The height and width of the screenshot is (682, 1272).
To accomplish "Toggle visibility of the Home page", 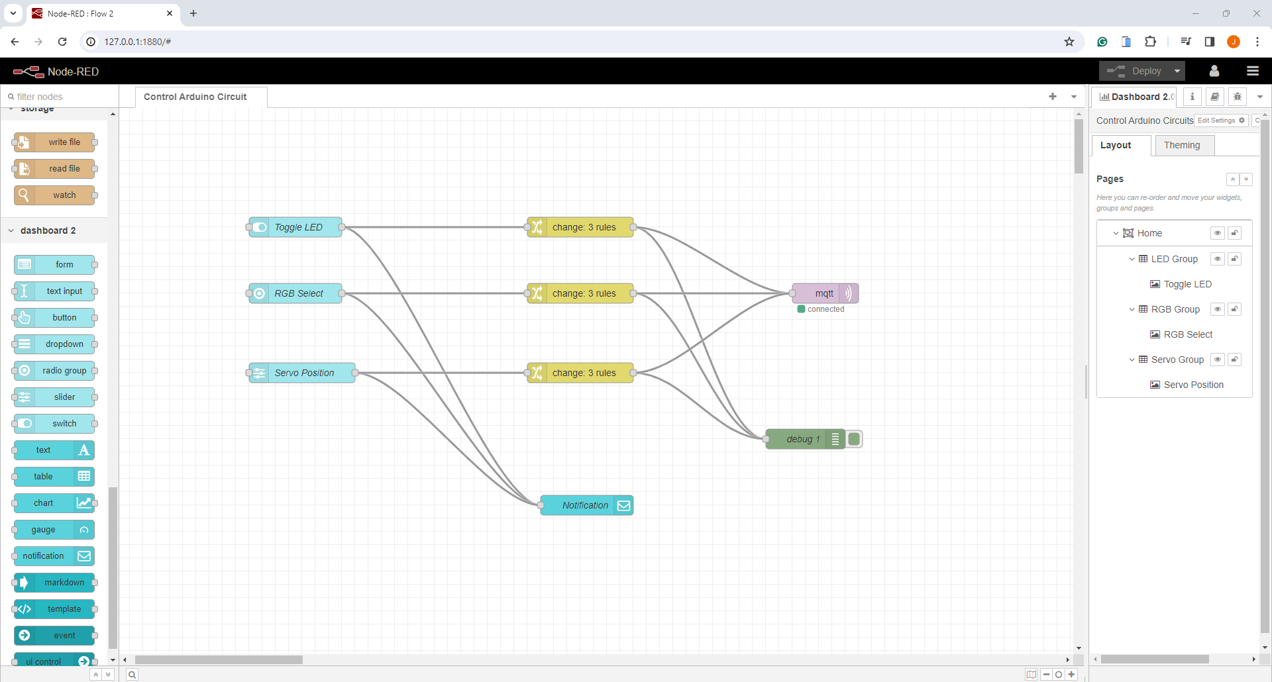I will click(1218, 233).
